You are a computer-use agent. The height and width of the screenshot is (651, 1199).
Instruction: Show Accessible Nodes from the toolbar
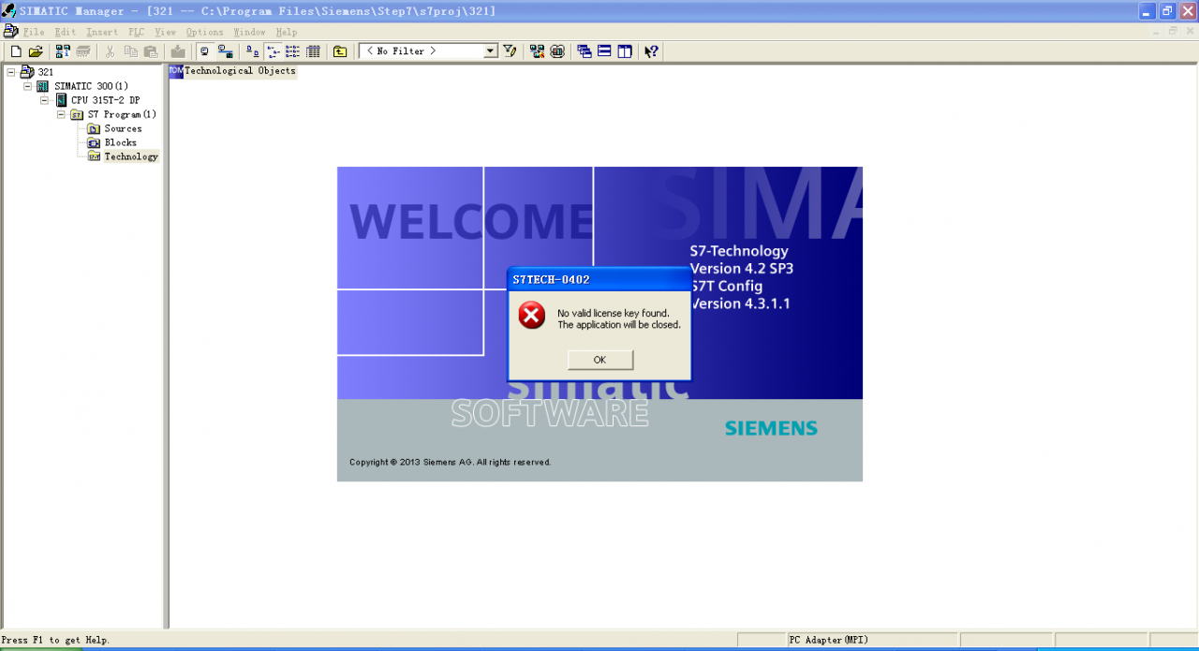[63, 52]
